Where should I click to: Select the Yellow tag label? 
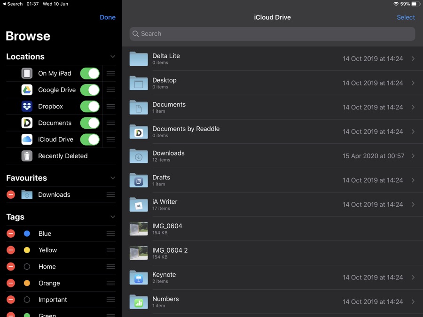point(47,250)
